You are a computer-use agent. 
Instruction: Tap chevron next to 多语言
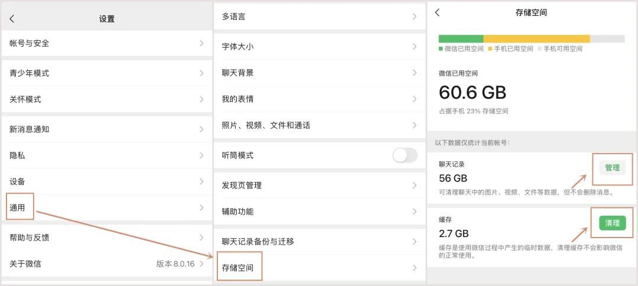coord(415,17)
